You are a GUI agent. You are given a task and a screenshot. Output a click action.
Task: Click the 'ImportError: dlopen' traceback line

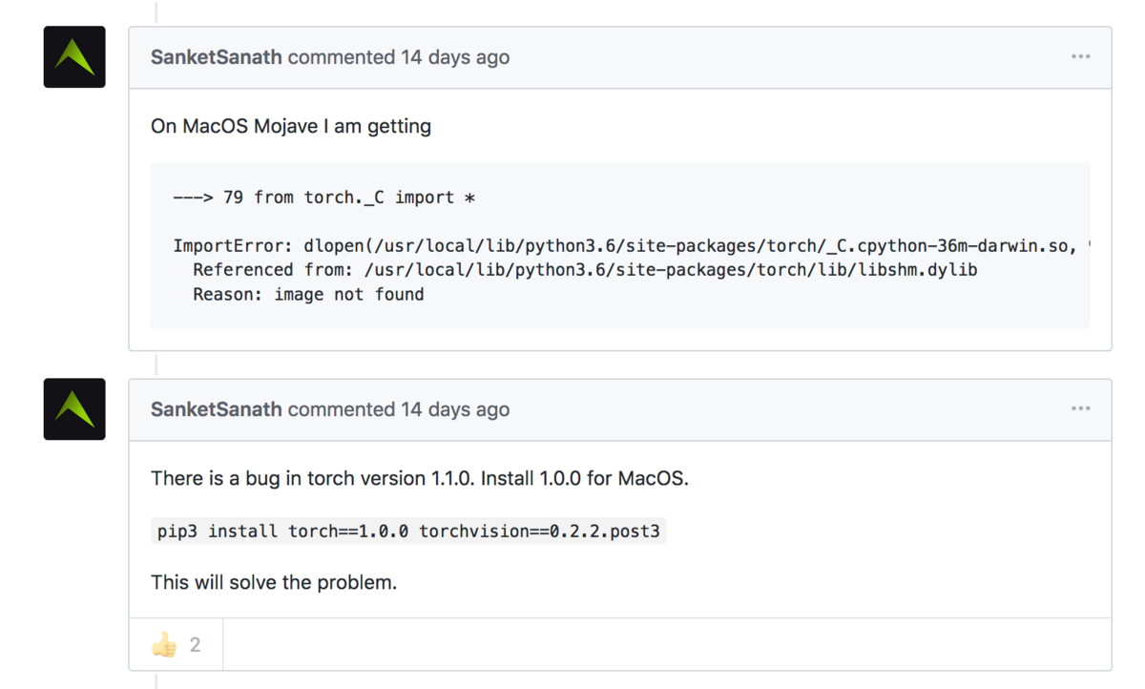click(x=631, y=246)
